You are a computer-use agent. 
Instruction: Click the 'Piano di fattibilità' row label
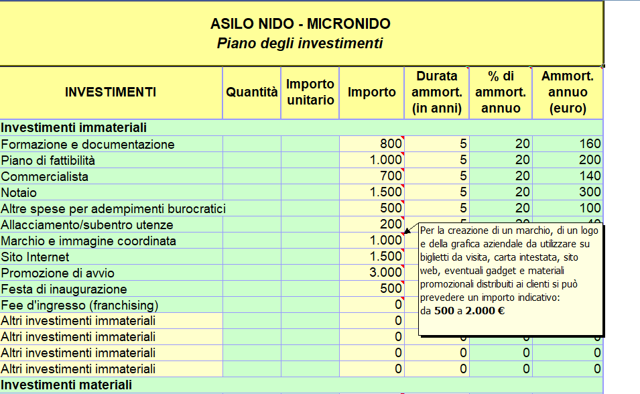coord(48,160)
